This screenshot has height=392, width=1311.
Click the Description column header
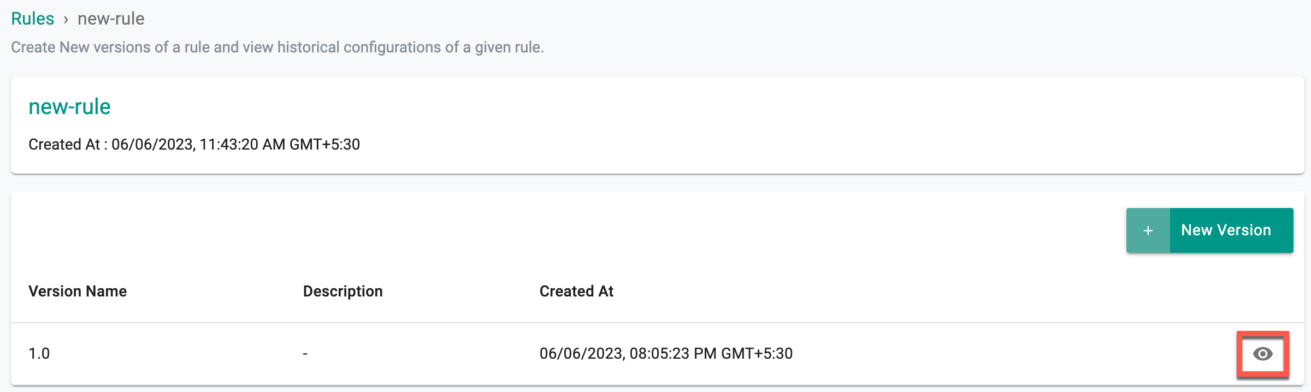pos(343,291)
